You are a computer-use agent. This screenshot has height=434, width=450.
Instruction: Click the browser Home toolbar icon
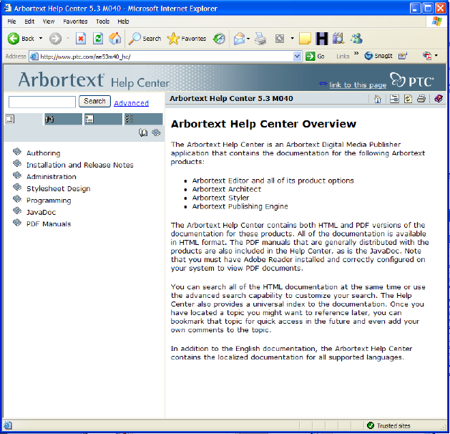(x=114, y=39)
